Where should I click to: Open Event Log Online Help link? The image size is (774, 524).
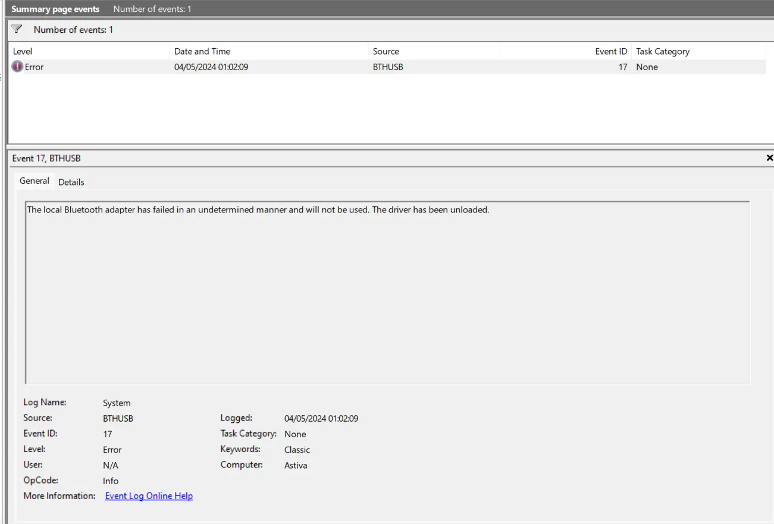pyautogui.click(x=149, y=495)
